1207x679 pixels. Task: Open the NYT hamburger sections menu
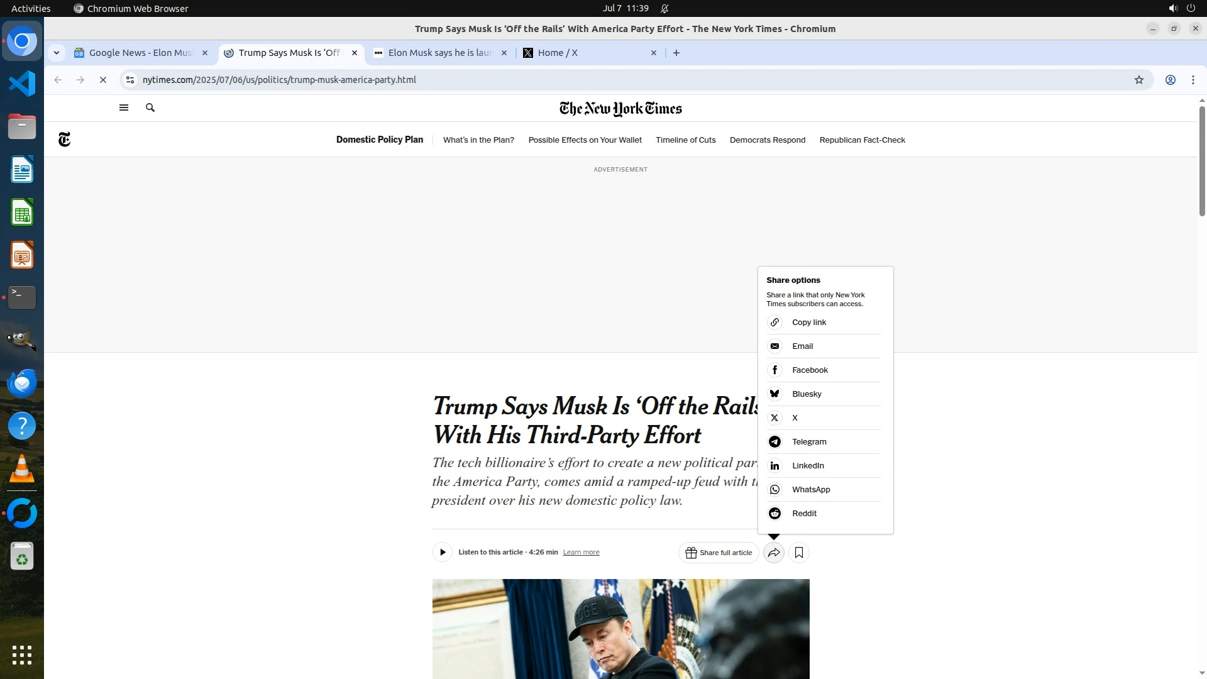[124, 108]
